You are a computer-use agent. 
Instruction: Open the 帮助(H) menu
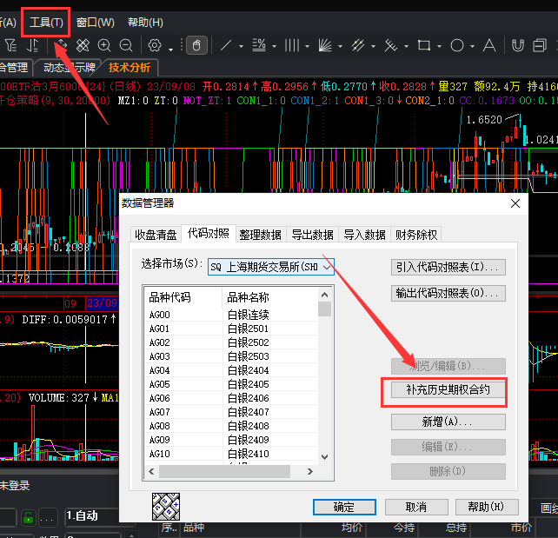[x=145, y=23]
